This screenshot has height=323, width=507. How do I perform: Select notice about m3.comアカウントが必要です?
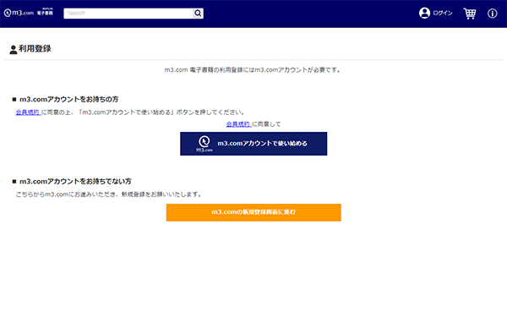coord(252,70)
